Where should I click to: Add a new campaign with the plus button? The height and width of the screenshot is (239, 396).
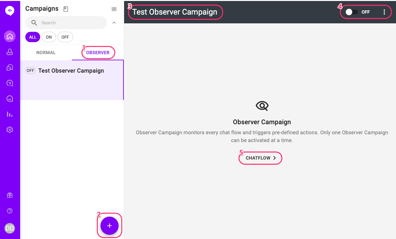click(110, 226)
